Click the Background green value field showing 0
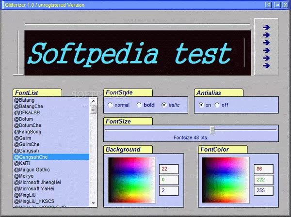291x217 pixels. click(x=169, y=180)
